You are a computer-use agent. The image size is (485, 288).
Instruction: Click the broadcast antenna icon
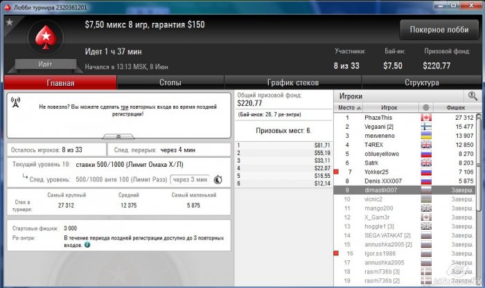(15, 102)
